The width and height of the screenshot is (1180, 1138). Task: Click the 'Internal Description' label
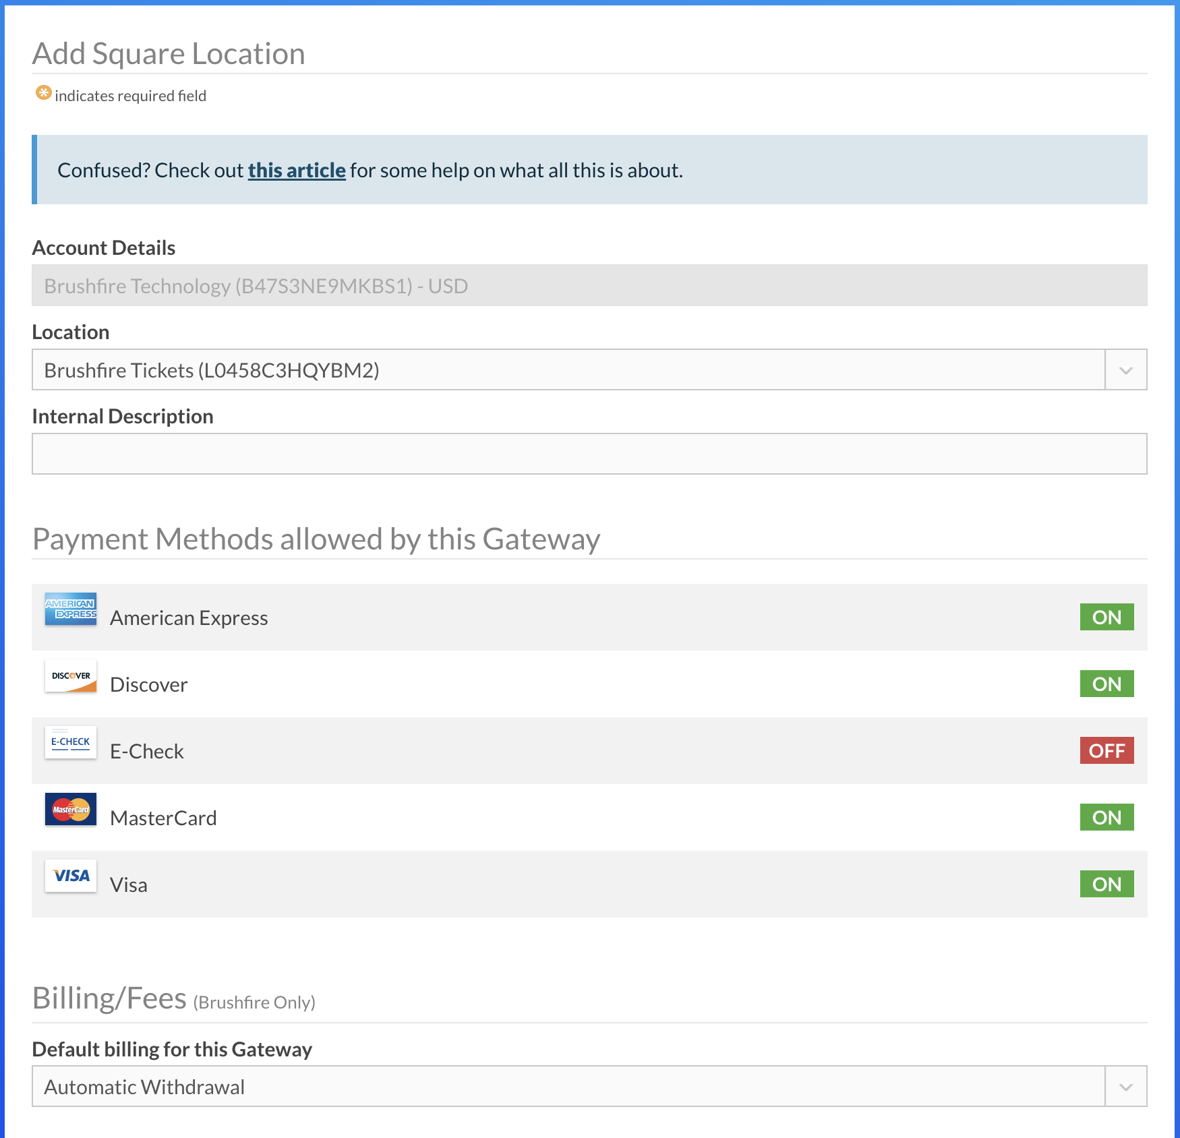pos(123,417)
